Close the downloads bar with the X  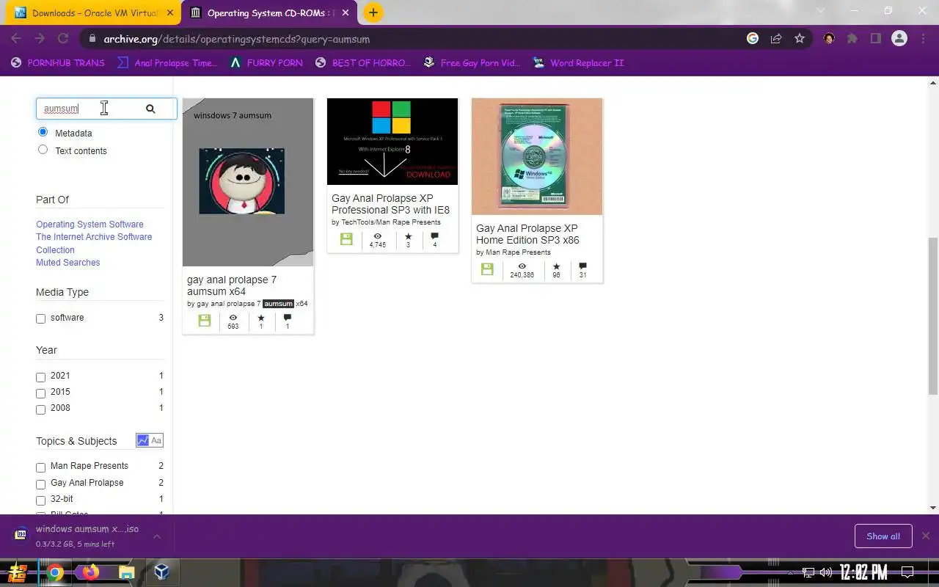[926, 536]
